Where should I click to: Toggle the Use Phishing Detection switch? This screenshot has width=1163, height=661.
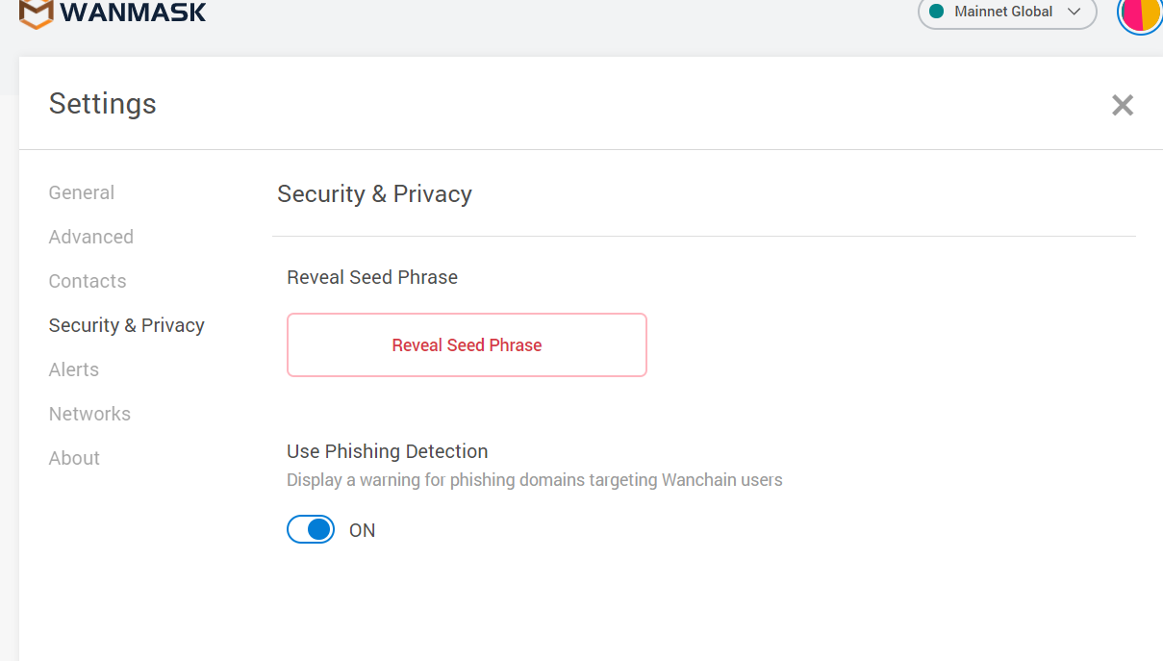(x=311, y=530)
